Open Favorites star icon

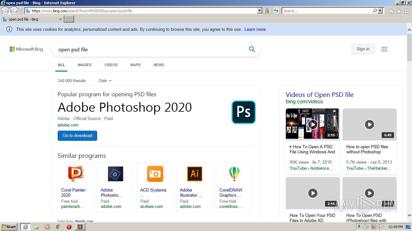[x=399, y=11]
